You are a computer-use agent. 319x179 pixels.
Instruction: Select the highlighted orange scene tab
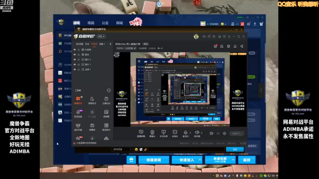pos(94,44)
